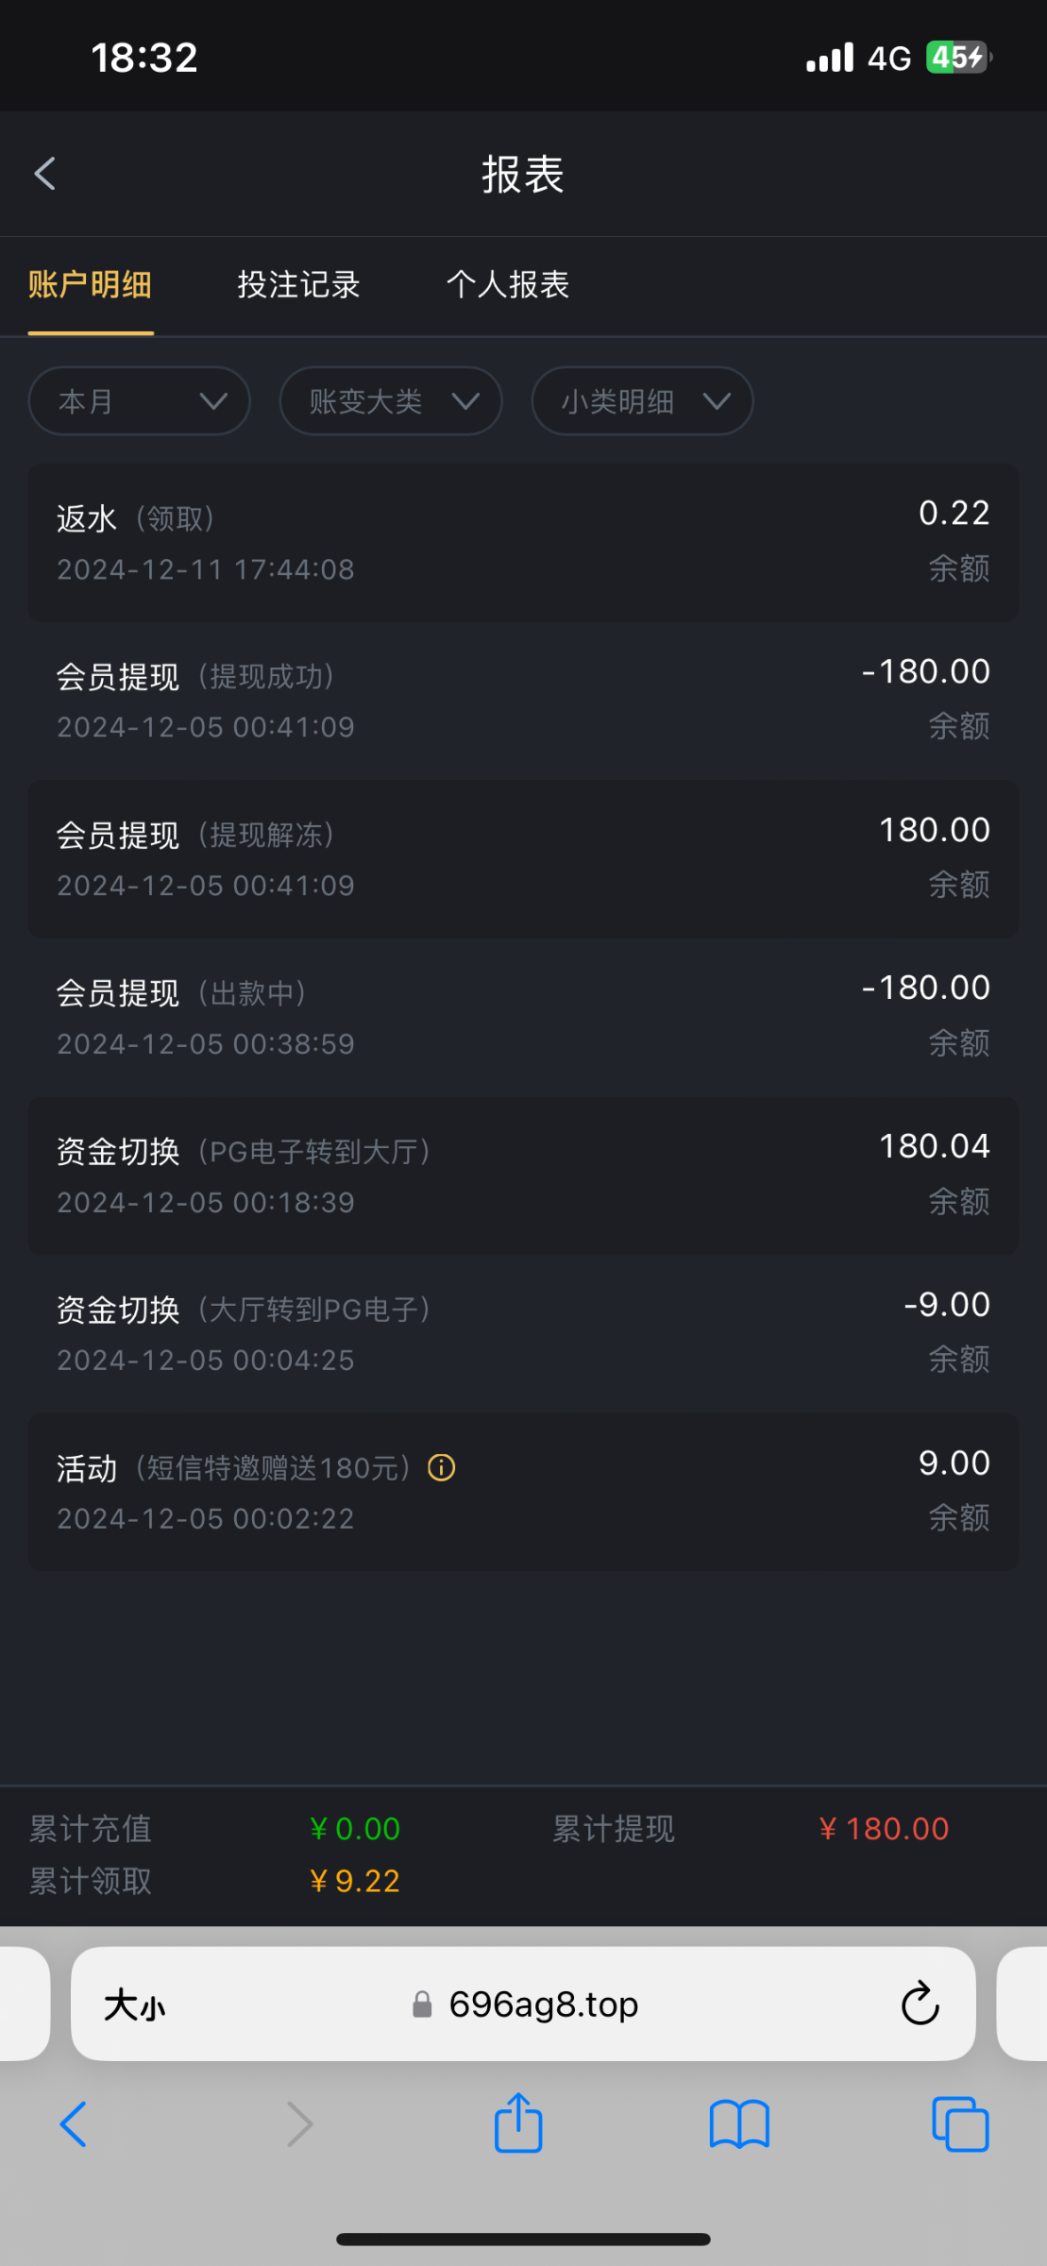The image size is (1047, 2266).
Task: Reload the page with Safari refresh icon
Action: 920,2004
